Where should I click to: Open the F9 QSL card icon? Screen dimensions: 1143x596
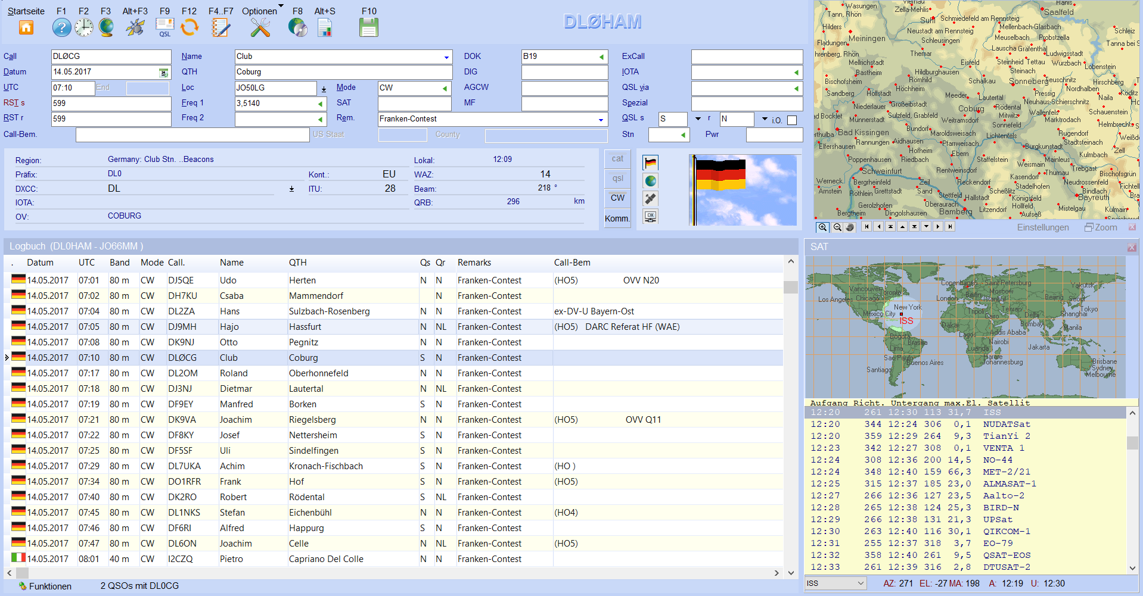(164, 27)
